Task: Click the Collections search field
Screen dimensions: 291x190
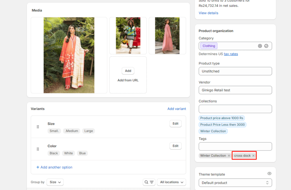Action: [x=235, y=109]
